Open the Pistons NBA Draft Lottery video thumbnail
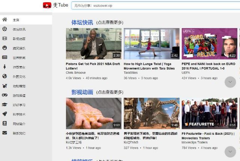 pos(94,44)
